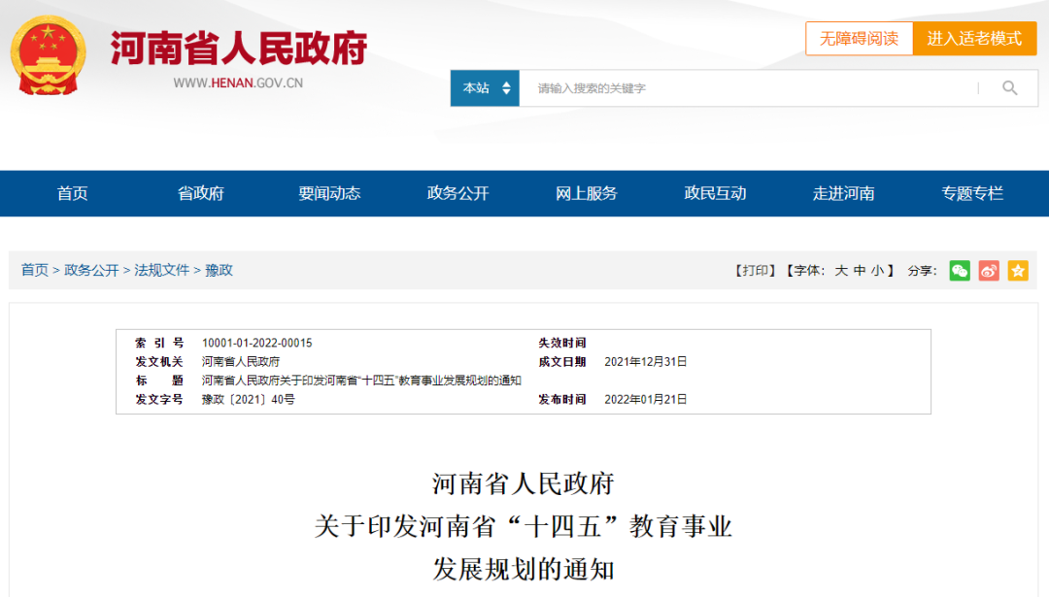
Task: Open the 走进河南 navigation menu
Action: 845,193
